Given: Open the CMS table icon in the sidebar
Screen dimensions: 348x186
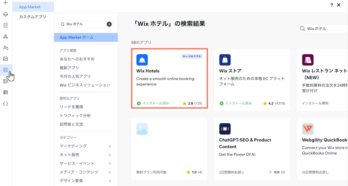Looking at the screenshot, I should (x=6, y=92).
